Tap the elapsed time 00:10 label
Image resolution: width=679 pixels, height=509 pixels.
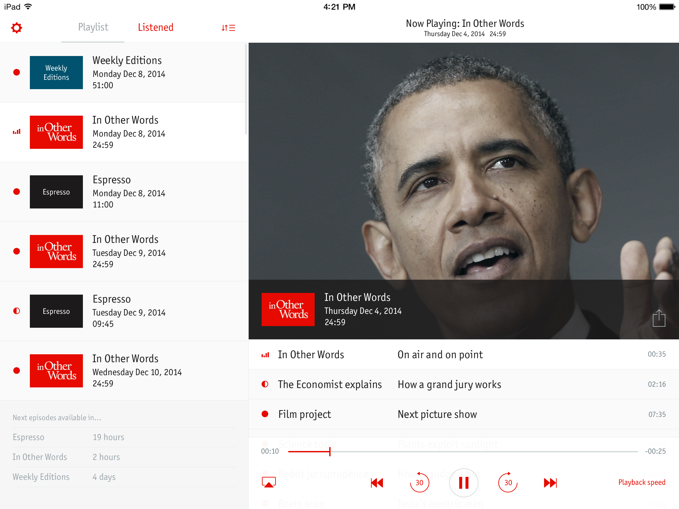click(x=270, y=451)
